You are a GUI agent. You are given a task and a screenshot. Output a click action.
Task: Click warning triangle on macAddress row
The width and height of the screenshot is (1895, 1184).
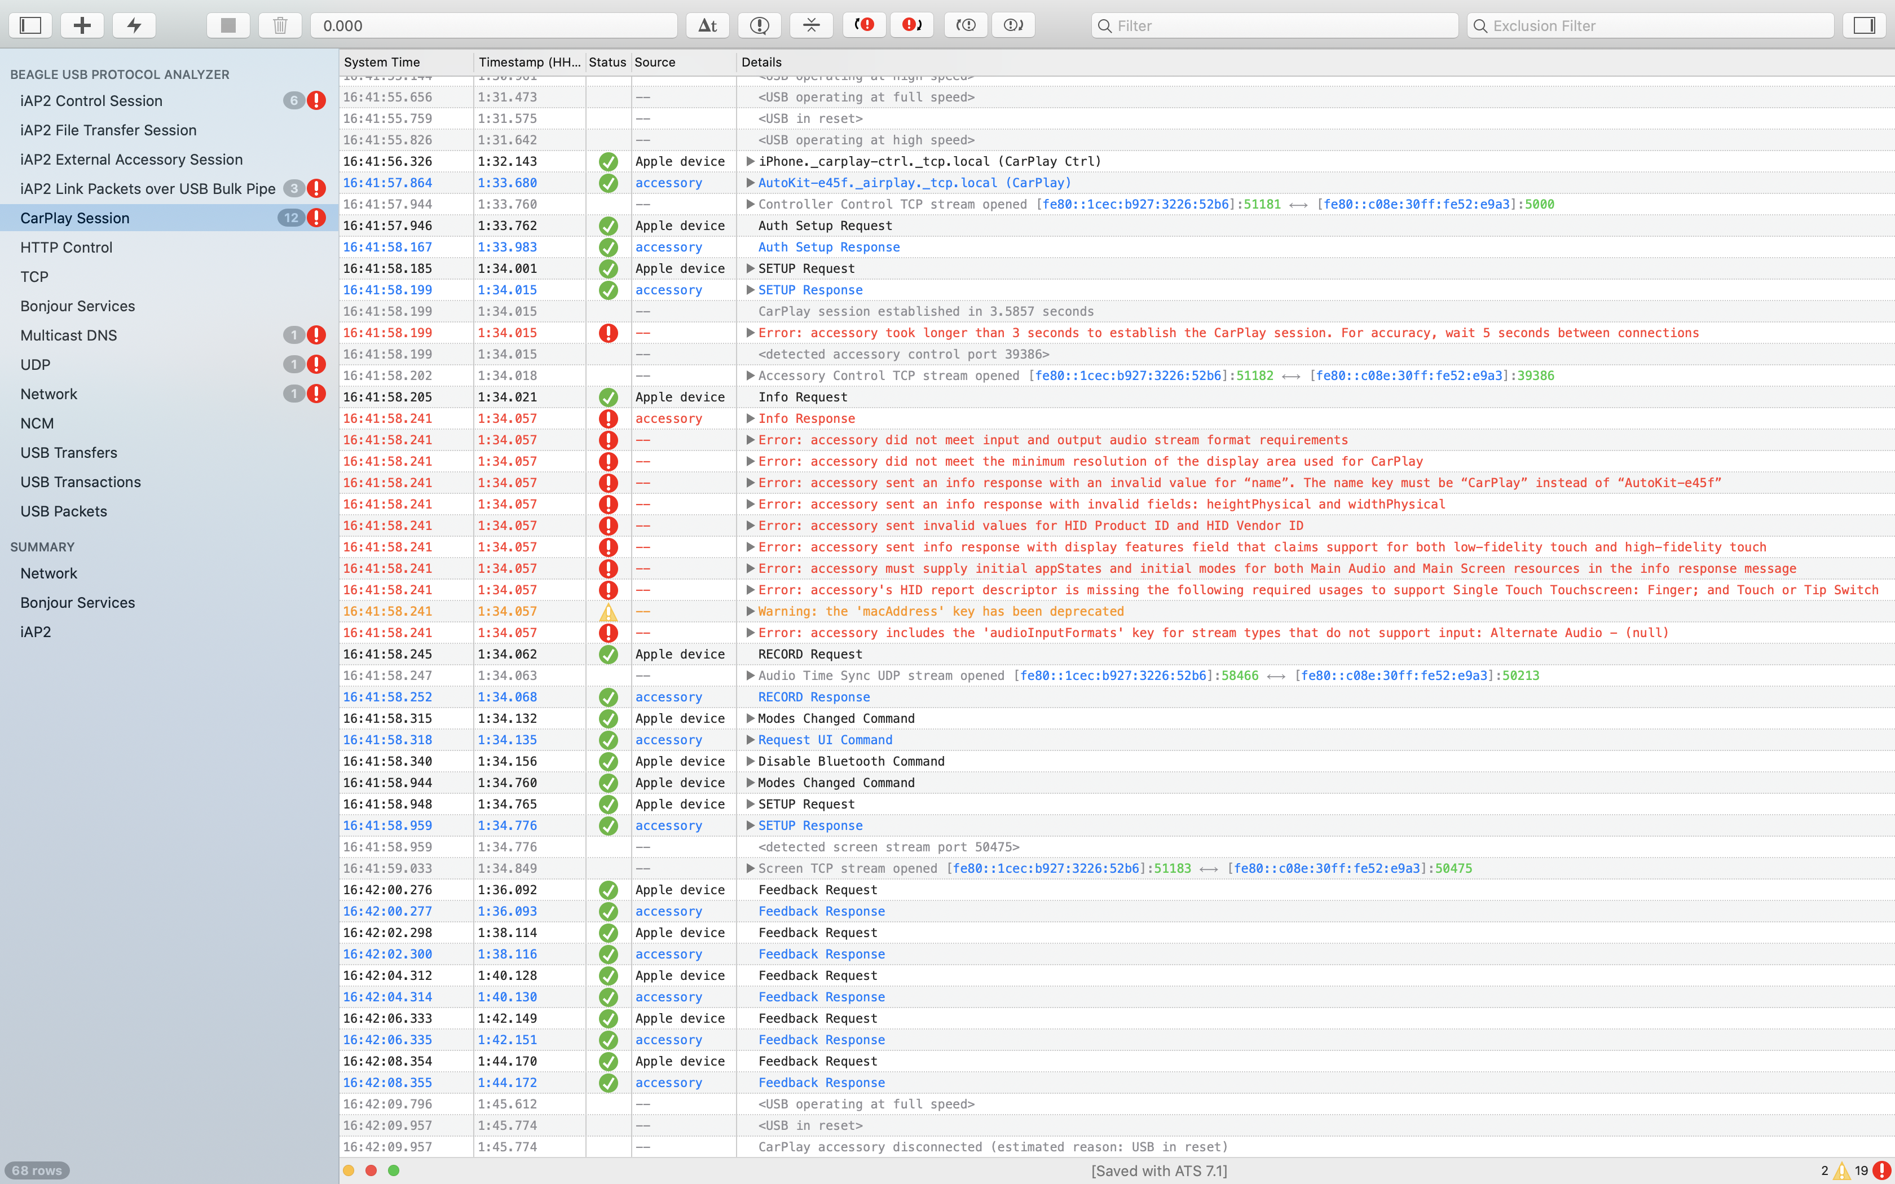[609, 612]
